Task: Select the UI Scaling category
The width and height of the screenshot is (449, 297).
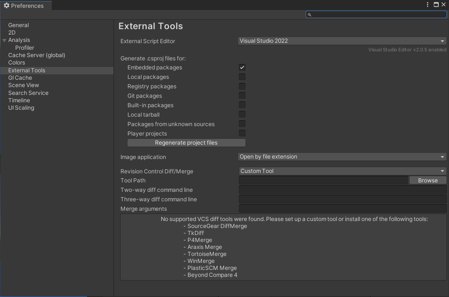Action: (x=21, y=108)
